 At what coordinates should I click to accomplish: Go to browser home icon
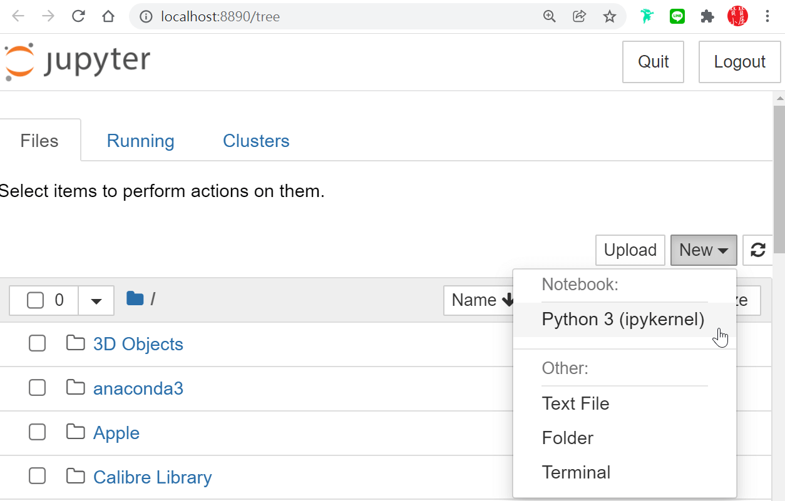[108, 16]
